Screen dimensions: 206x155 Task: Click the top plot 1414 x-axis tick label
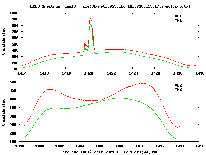[22, 73]
